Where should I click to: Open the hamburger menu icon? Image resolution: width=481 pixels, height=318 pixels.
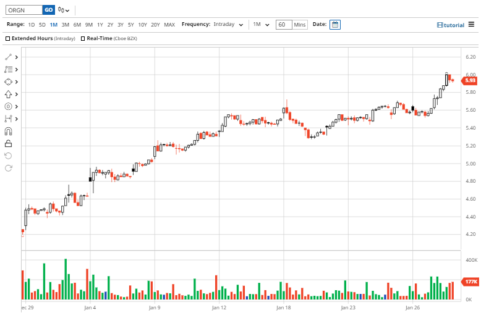coord(471,25)
